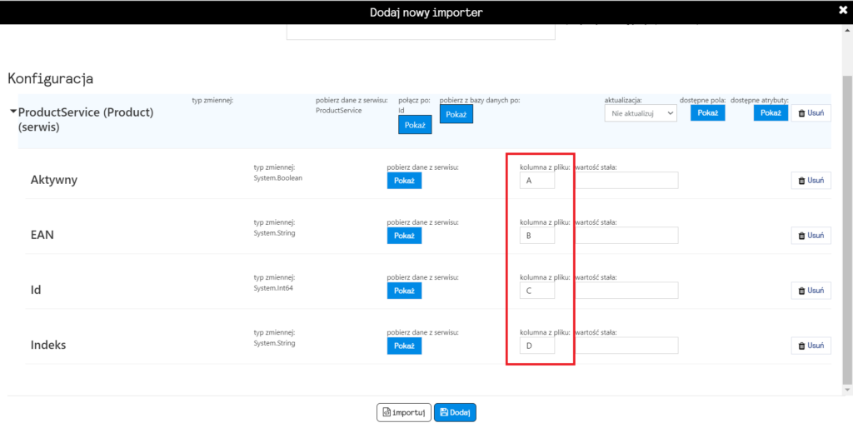Show available attributes (dostępne atrybuty) Pokaż button
Image resolution: width=853 pixels, height=428 pixels.
click(771, 112)
